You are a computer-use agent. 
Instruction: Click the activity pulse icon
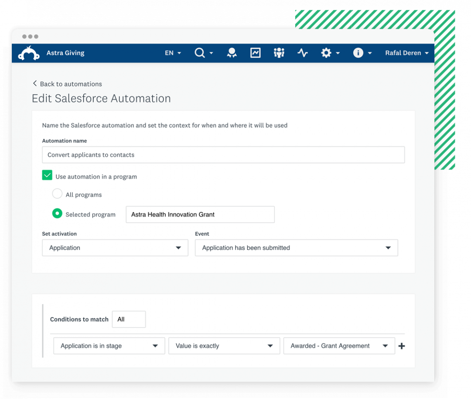tap(303, 53)
